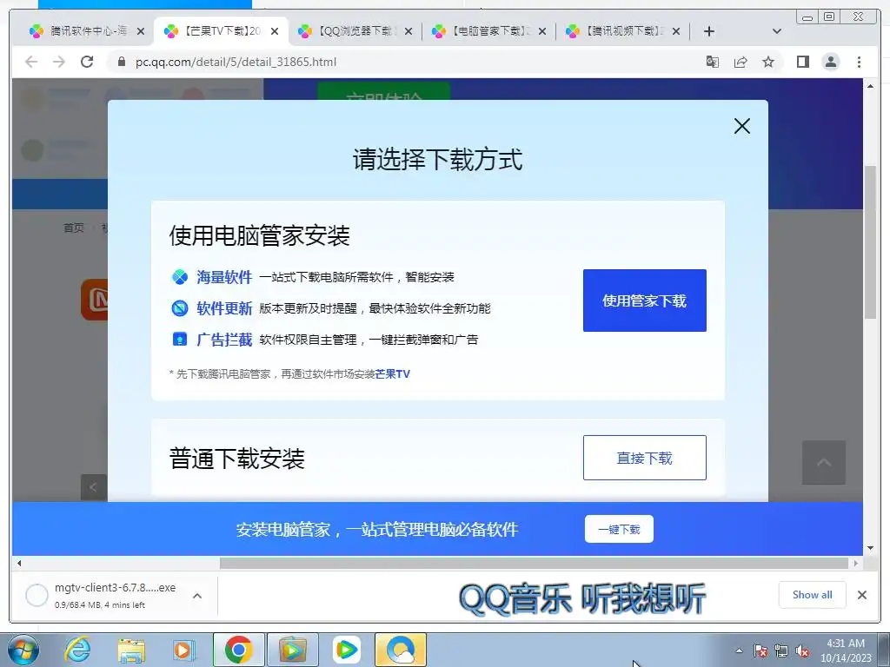The image size is (890, 667).
Task: Click the 一键下载 banner button
Action: coord(619,529)
